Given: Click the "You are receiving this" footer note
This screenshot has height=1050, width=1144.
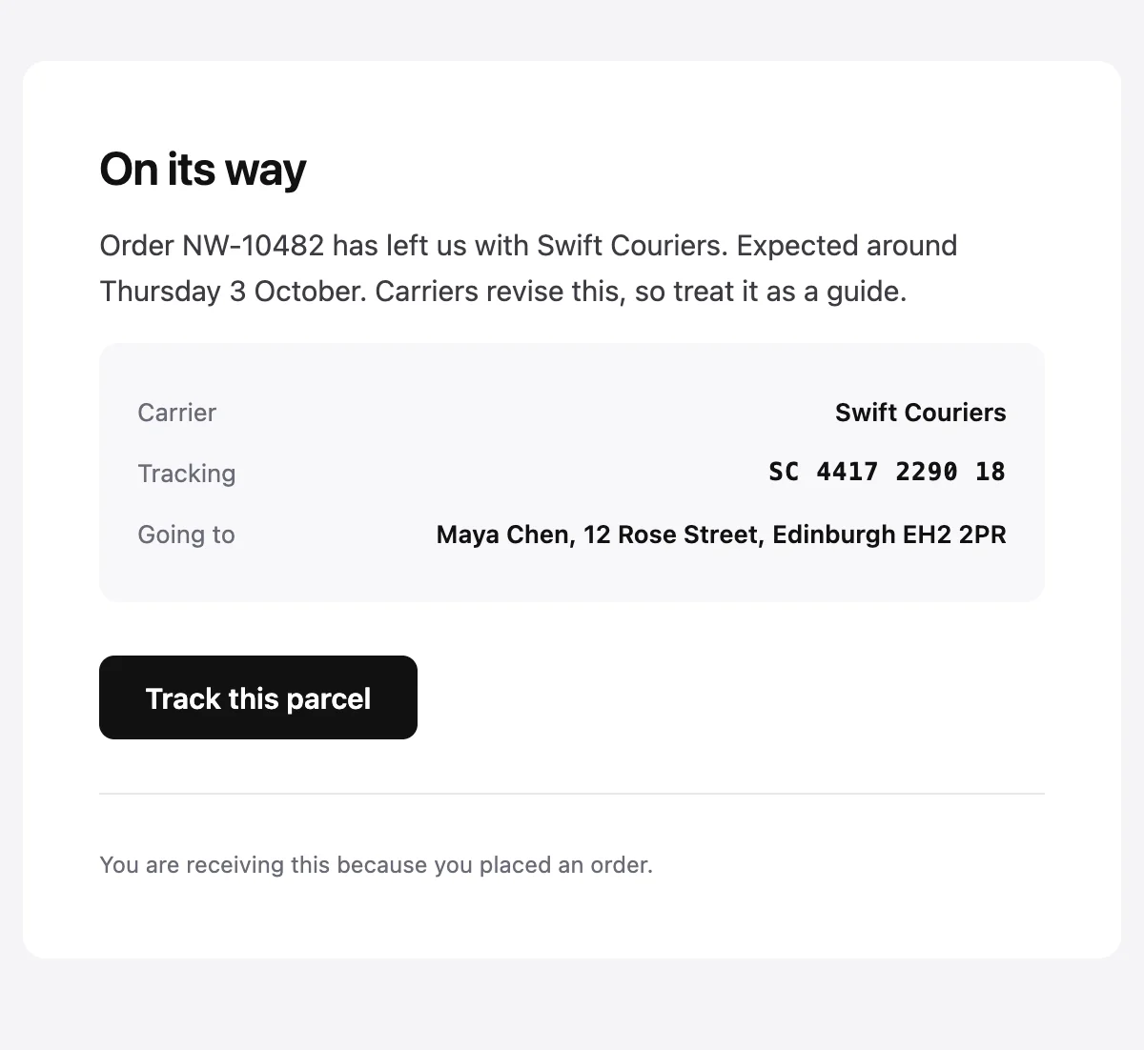Looking at the screenshot, I should tap(376, 865).
